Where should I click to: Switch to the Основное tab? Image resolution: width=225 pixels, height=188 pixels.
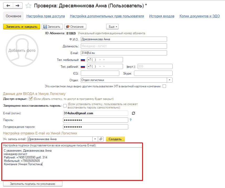[13, 16]
